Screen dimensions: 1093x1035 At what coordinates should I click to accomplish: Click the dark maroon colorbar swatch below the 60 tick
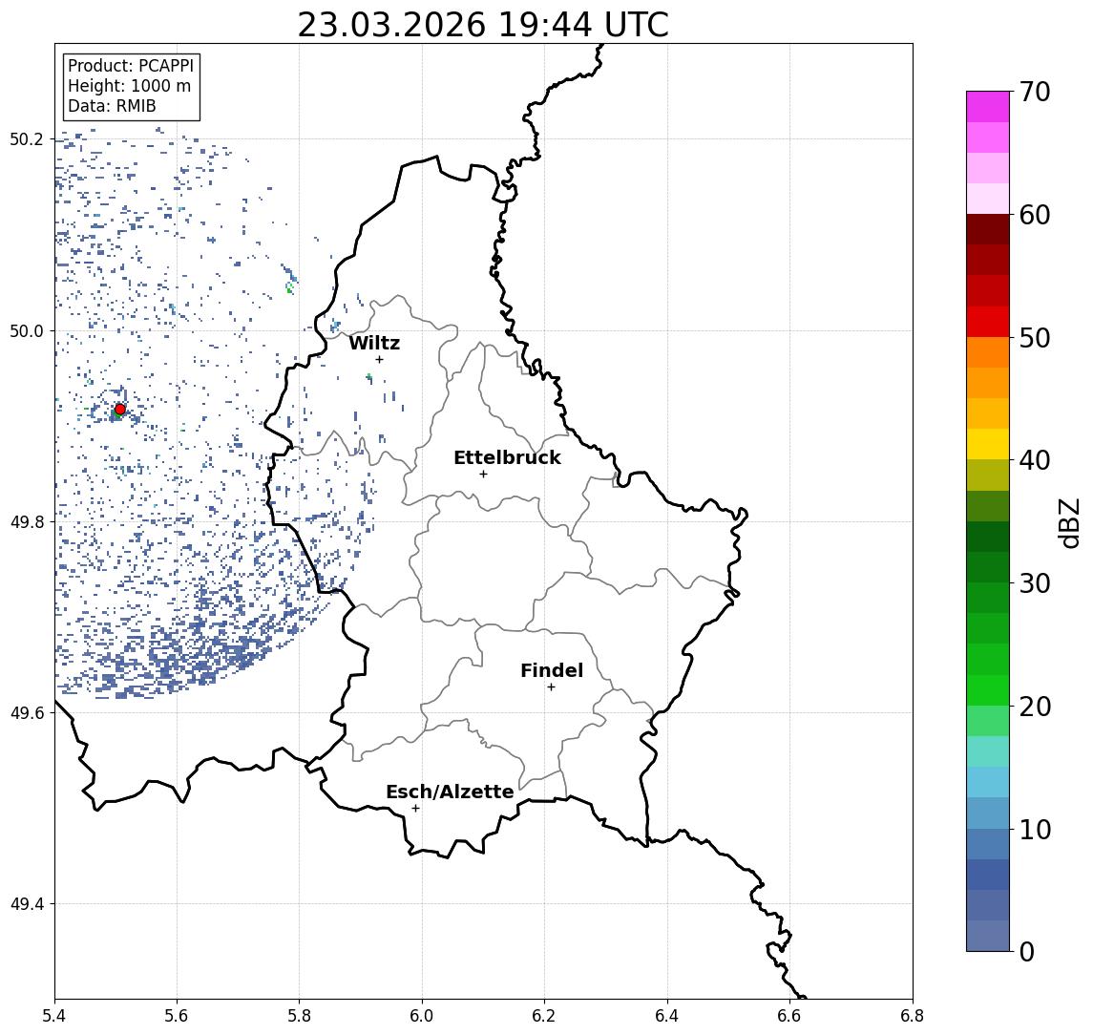coord(988,230)
